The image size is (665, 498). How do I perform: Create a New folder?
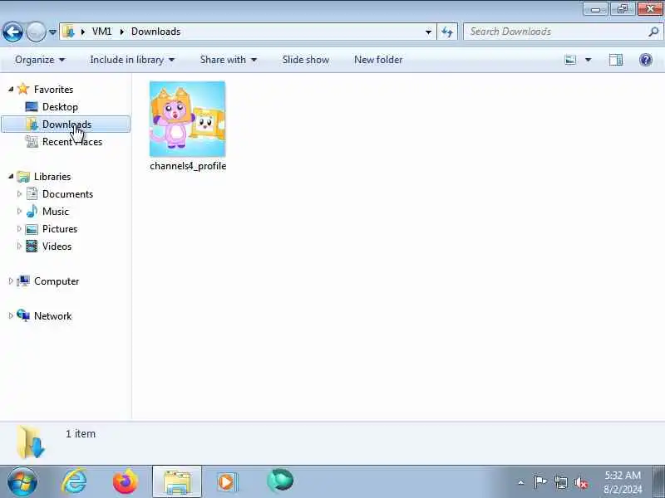(378, 60)
